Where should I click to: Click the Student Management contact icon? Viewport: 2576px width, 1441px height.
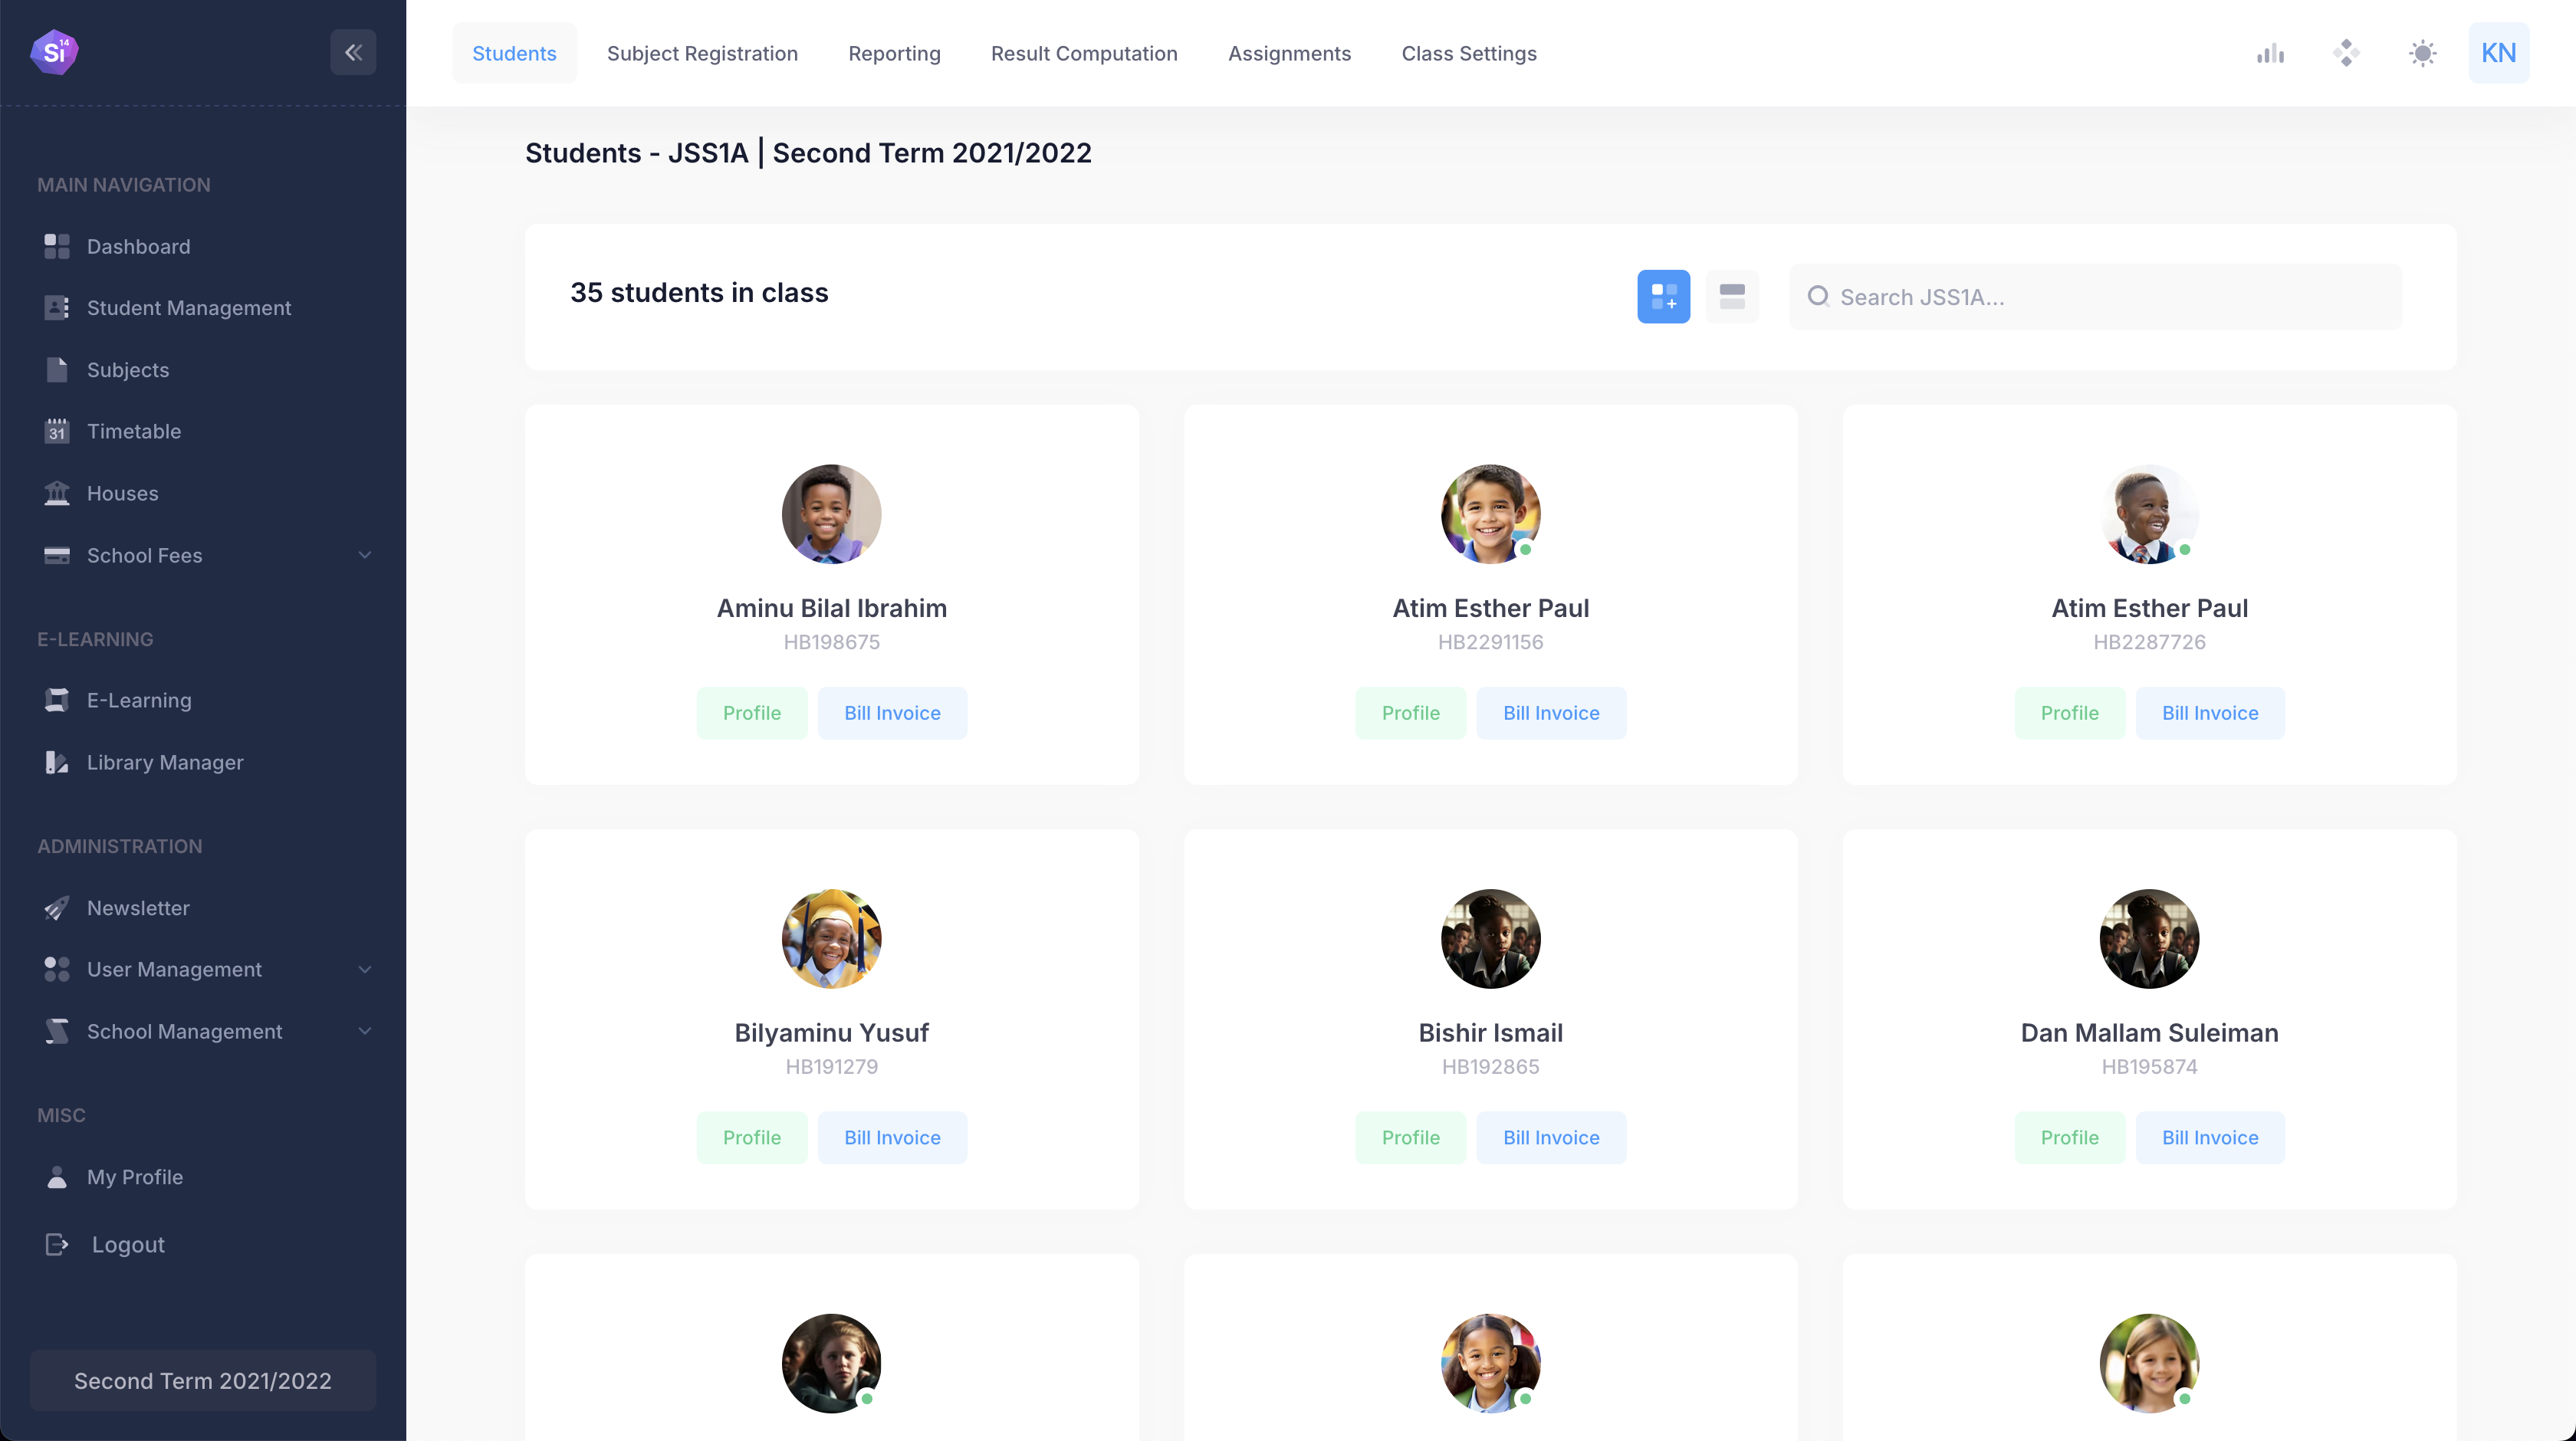(57, 308)
